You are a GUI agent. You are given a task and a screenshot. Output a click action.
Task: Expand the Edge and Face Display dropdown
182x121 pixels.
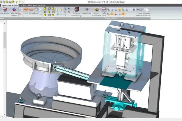click(x=82, y=15)
